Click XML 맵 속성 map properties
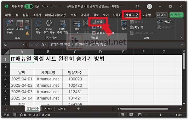This screenshot has height=120, width=189. click(x=137, y=22)
